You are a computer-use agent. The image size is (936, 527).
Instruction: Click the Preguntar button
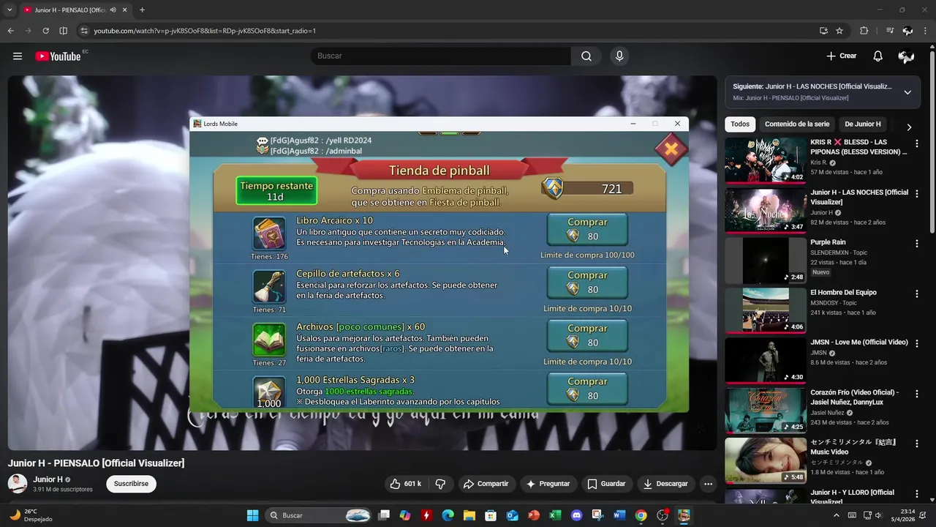(x=548, y=484)
